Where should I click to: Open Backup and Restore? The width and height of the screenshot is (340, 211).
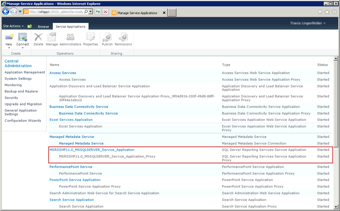(21, 91)
